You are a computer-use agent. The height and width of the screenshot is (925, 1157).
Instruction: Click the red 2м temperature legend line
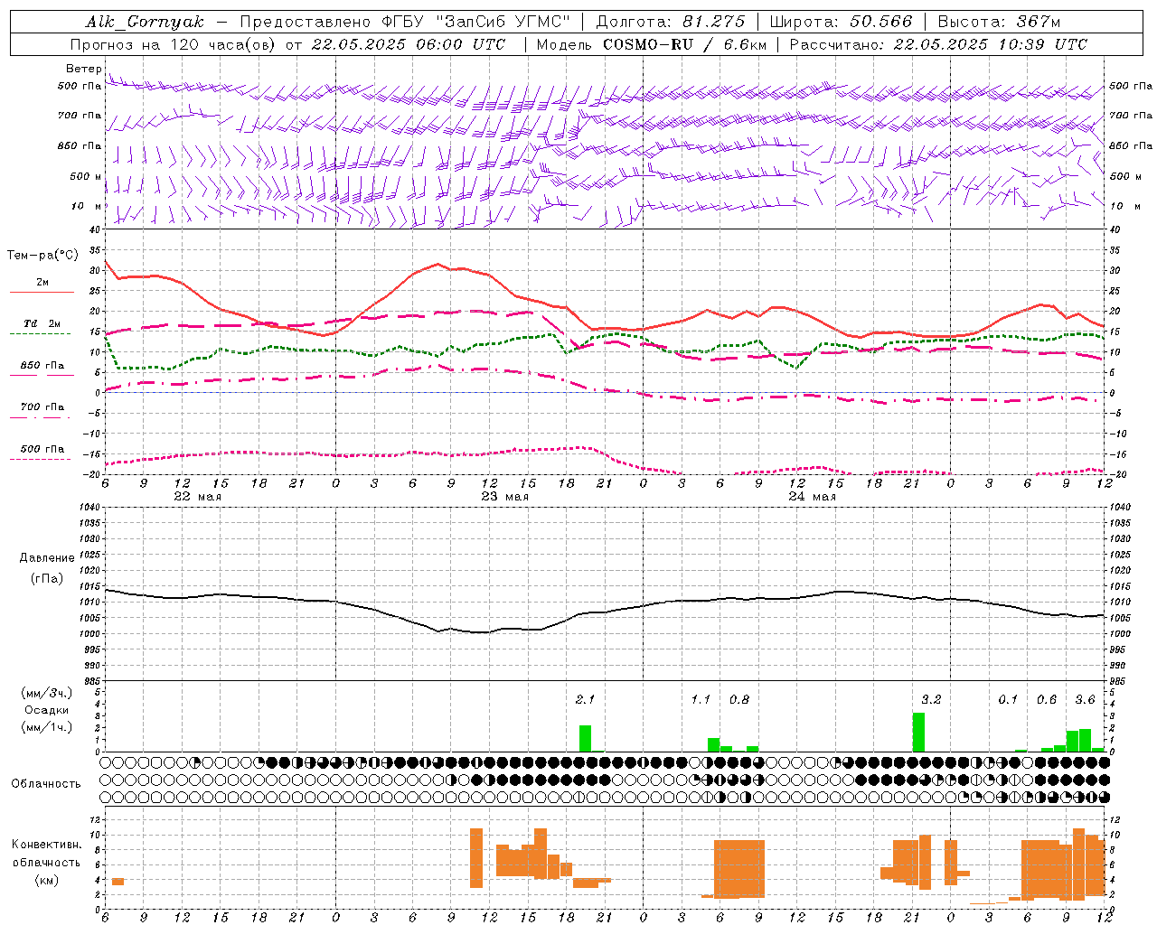42,293
